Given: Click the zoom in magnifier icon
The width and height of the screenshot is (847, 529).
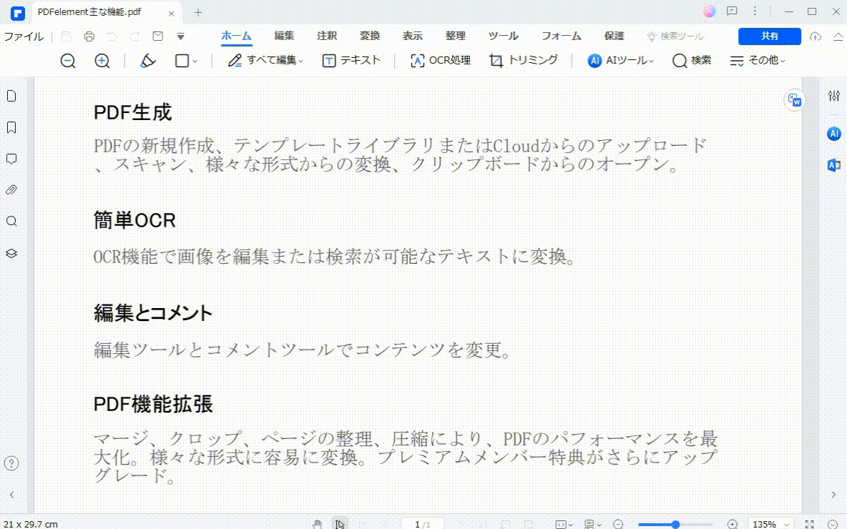Looking at the screenshot, I should click(102, 61).
